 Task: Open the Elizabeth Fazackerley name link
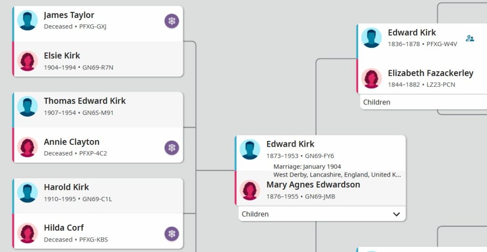430,74
